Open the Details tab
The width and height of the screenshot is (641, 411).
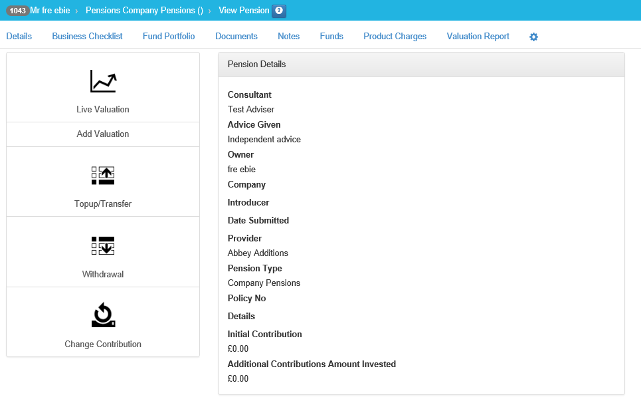pos(19,37)
